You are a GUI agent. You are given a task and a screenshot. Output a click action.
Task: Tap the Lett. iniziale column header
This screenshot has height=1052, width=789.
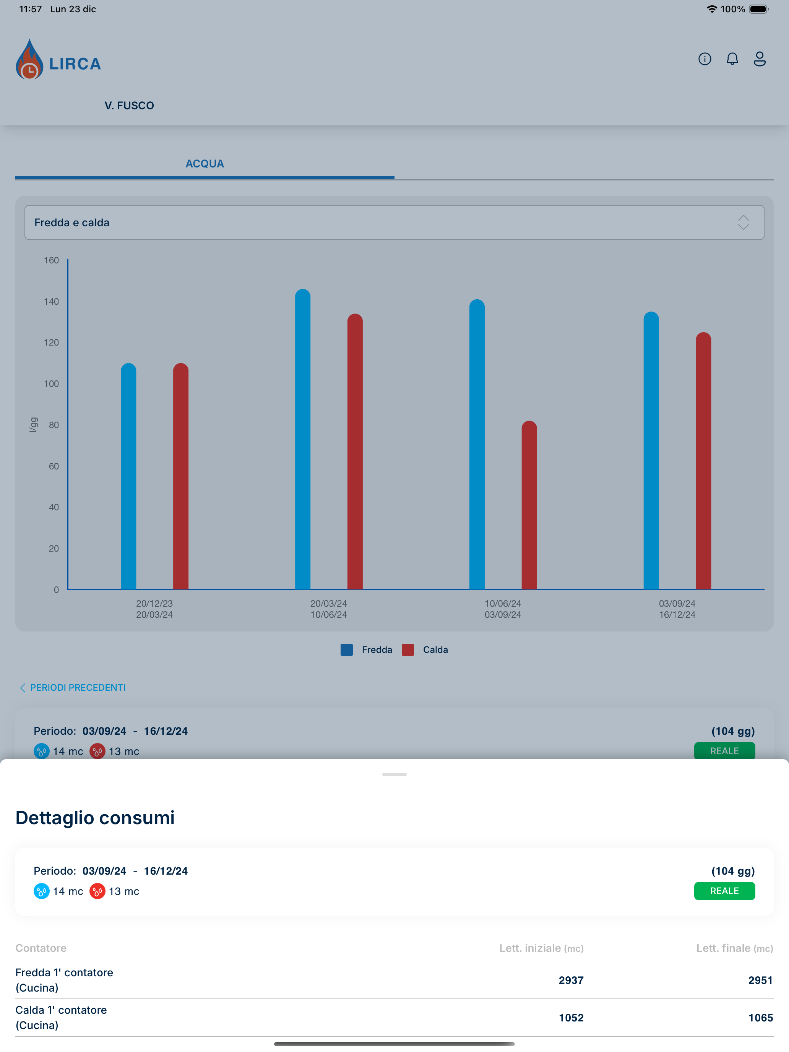[541, 948]
